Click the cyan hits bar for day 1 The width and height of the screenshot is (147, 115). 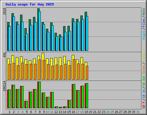pyautogui.click(x=9, y=39)
